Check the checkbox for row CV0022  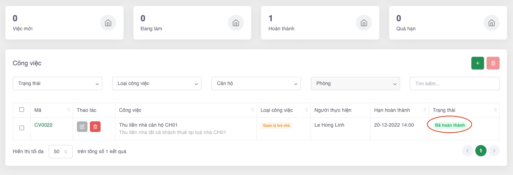(x=22, y=128)
